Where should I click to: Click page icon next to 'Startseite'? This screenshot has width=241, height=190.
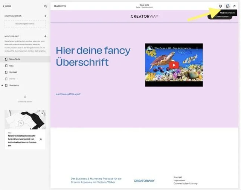[6, 85]
